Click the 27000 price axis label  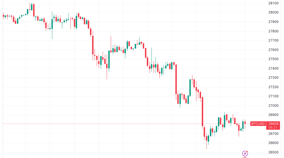click(274, 106)
